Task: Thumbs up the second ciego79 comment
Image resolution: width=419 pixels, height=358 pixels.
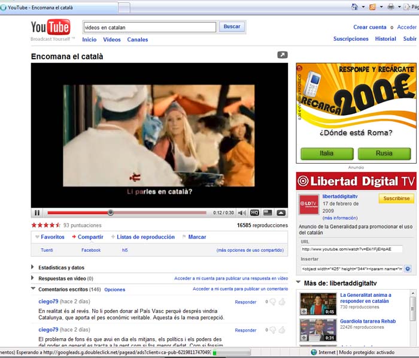Action: click(x=282, y=330)
